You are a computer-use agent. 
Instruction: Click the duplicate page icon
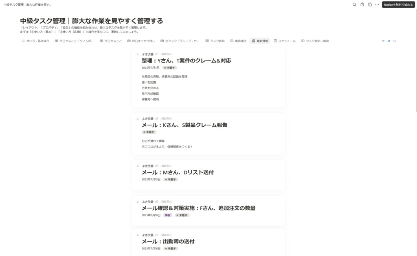pyautogui.click(x=370, y=5)
